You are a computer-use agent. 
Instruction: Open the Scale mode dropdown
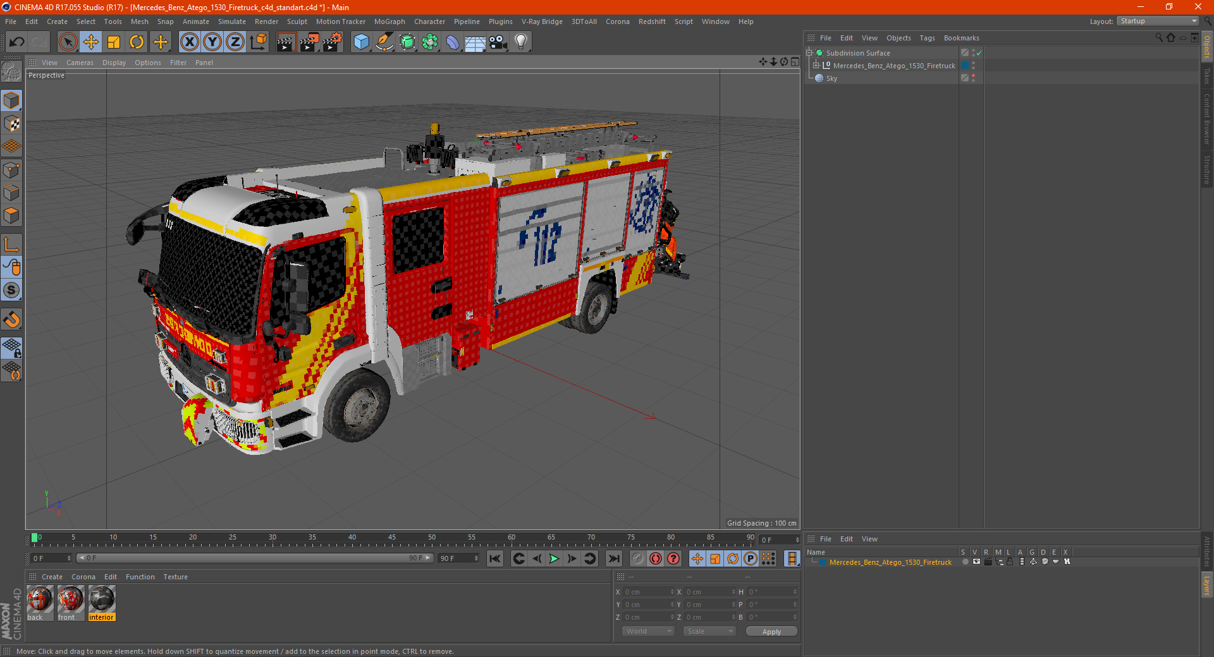[x=709, y=631]
